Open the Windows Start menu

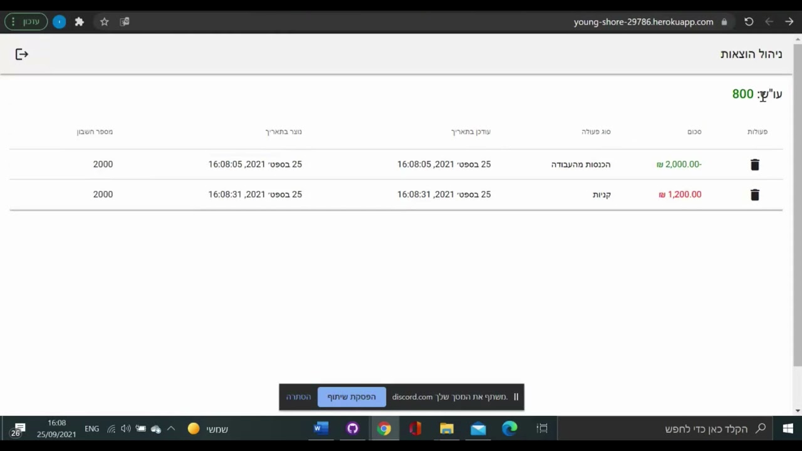tap(788, 429)
